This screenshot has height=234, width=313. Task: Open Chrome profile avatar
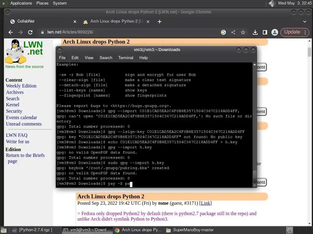click(275, 32)
